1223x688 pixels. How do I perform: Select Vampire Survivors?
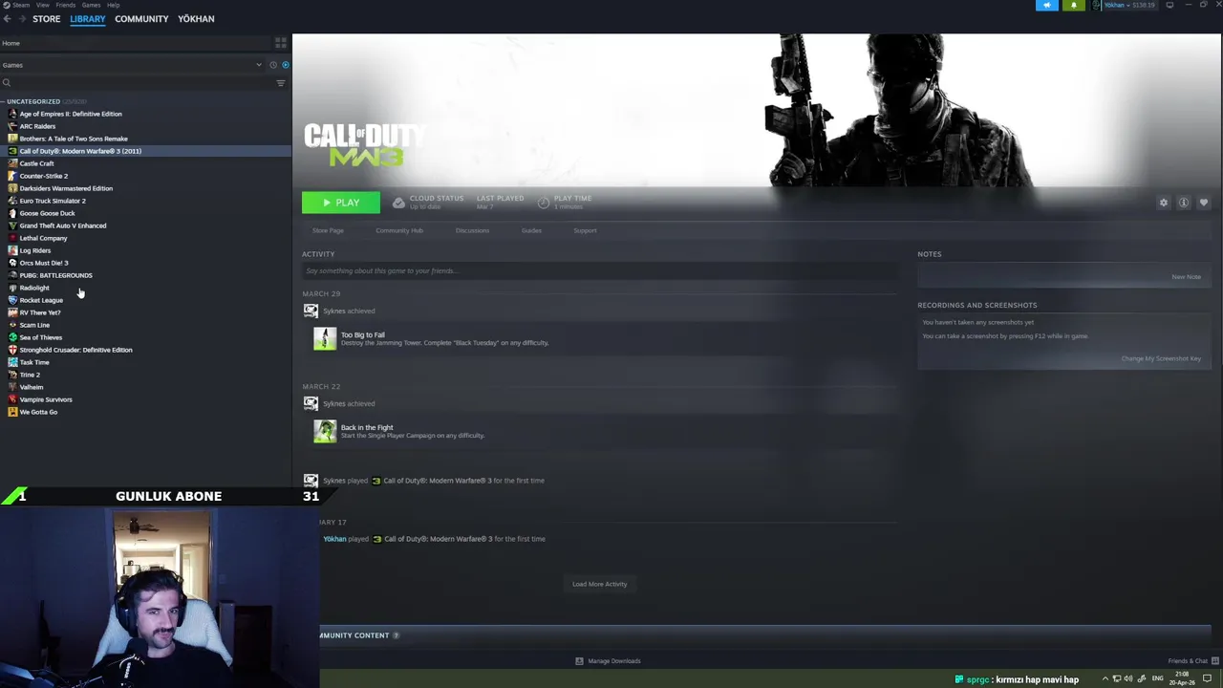pyautogui.click(x=46, y=399)
